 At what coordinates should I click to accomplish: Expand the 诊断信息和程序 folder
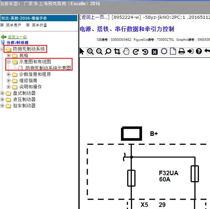(x=9, y=74)
